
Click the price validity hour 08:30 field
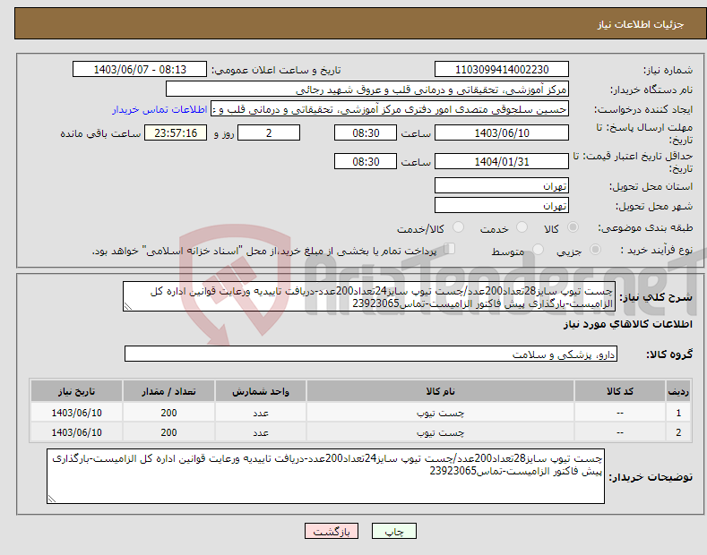(x=366, y=161)
